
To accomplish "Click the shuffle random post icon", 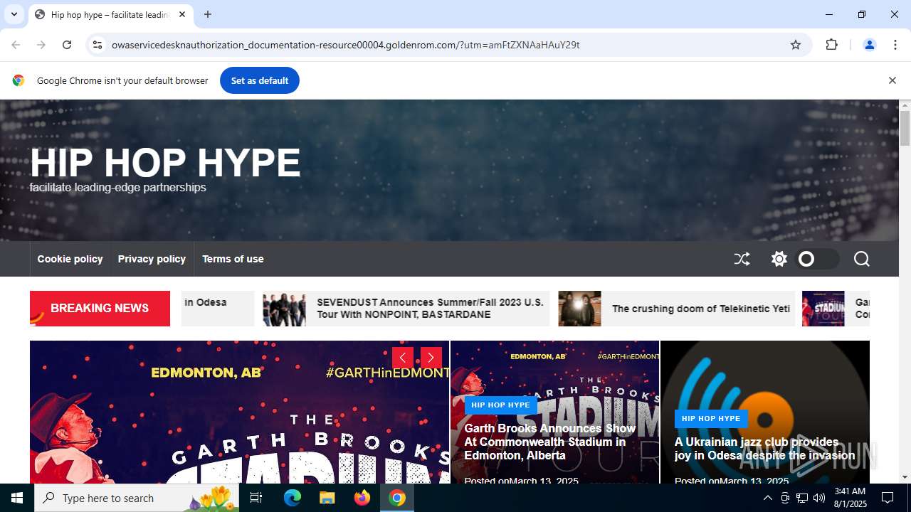I will (x=742, y=259).
